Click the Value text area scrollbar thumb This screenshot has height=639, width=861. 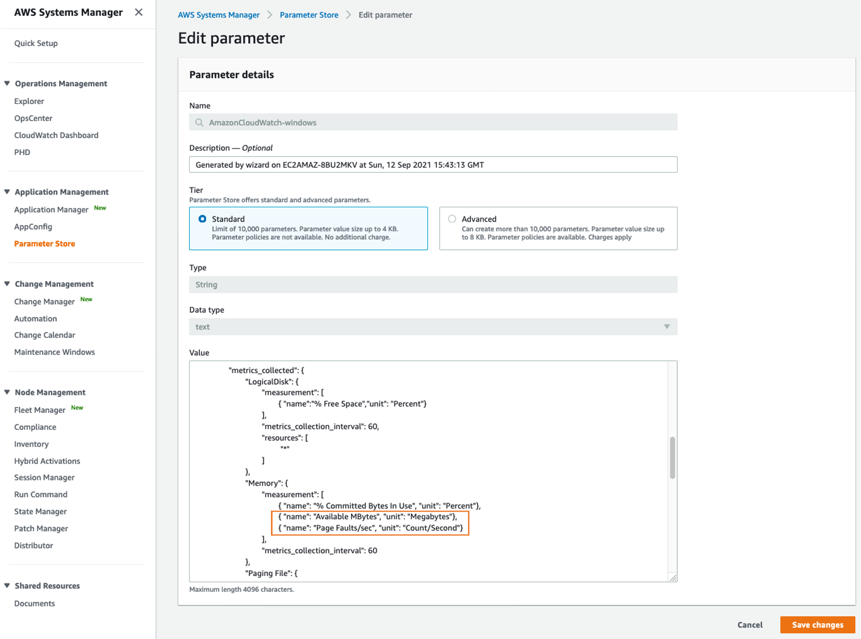point(672,458)
